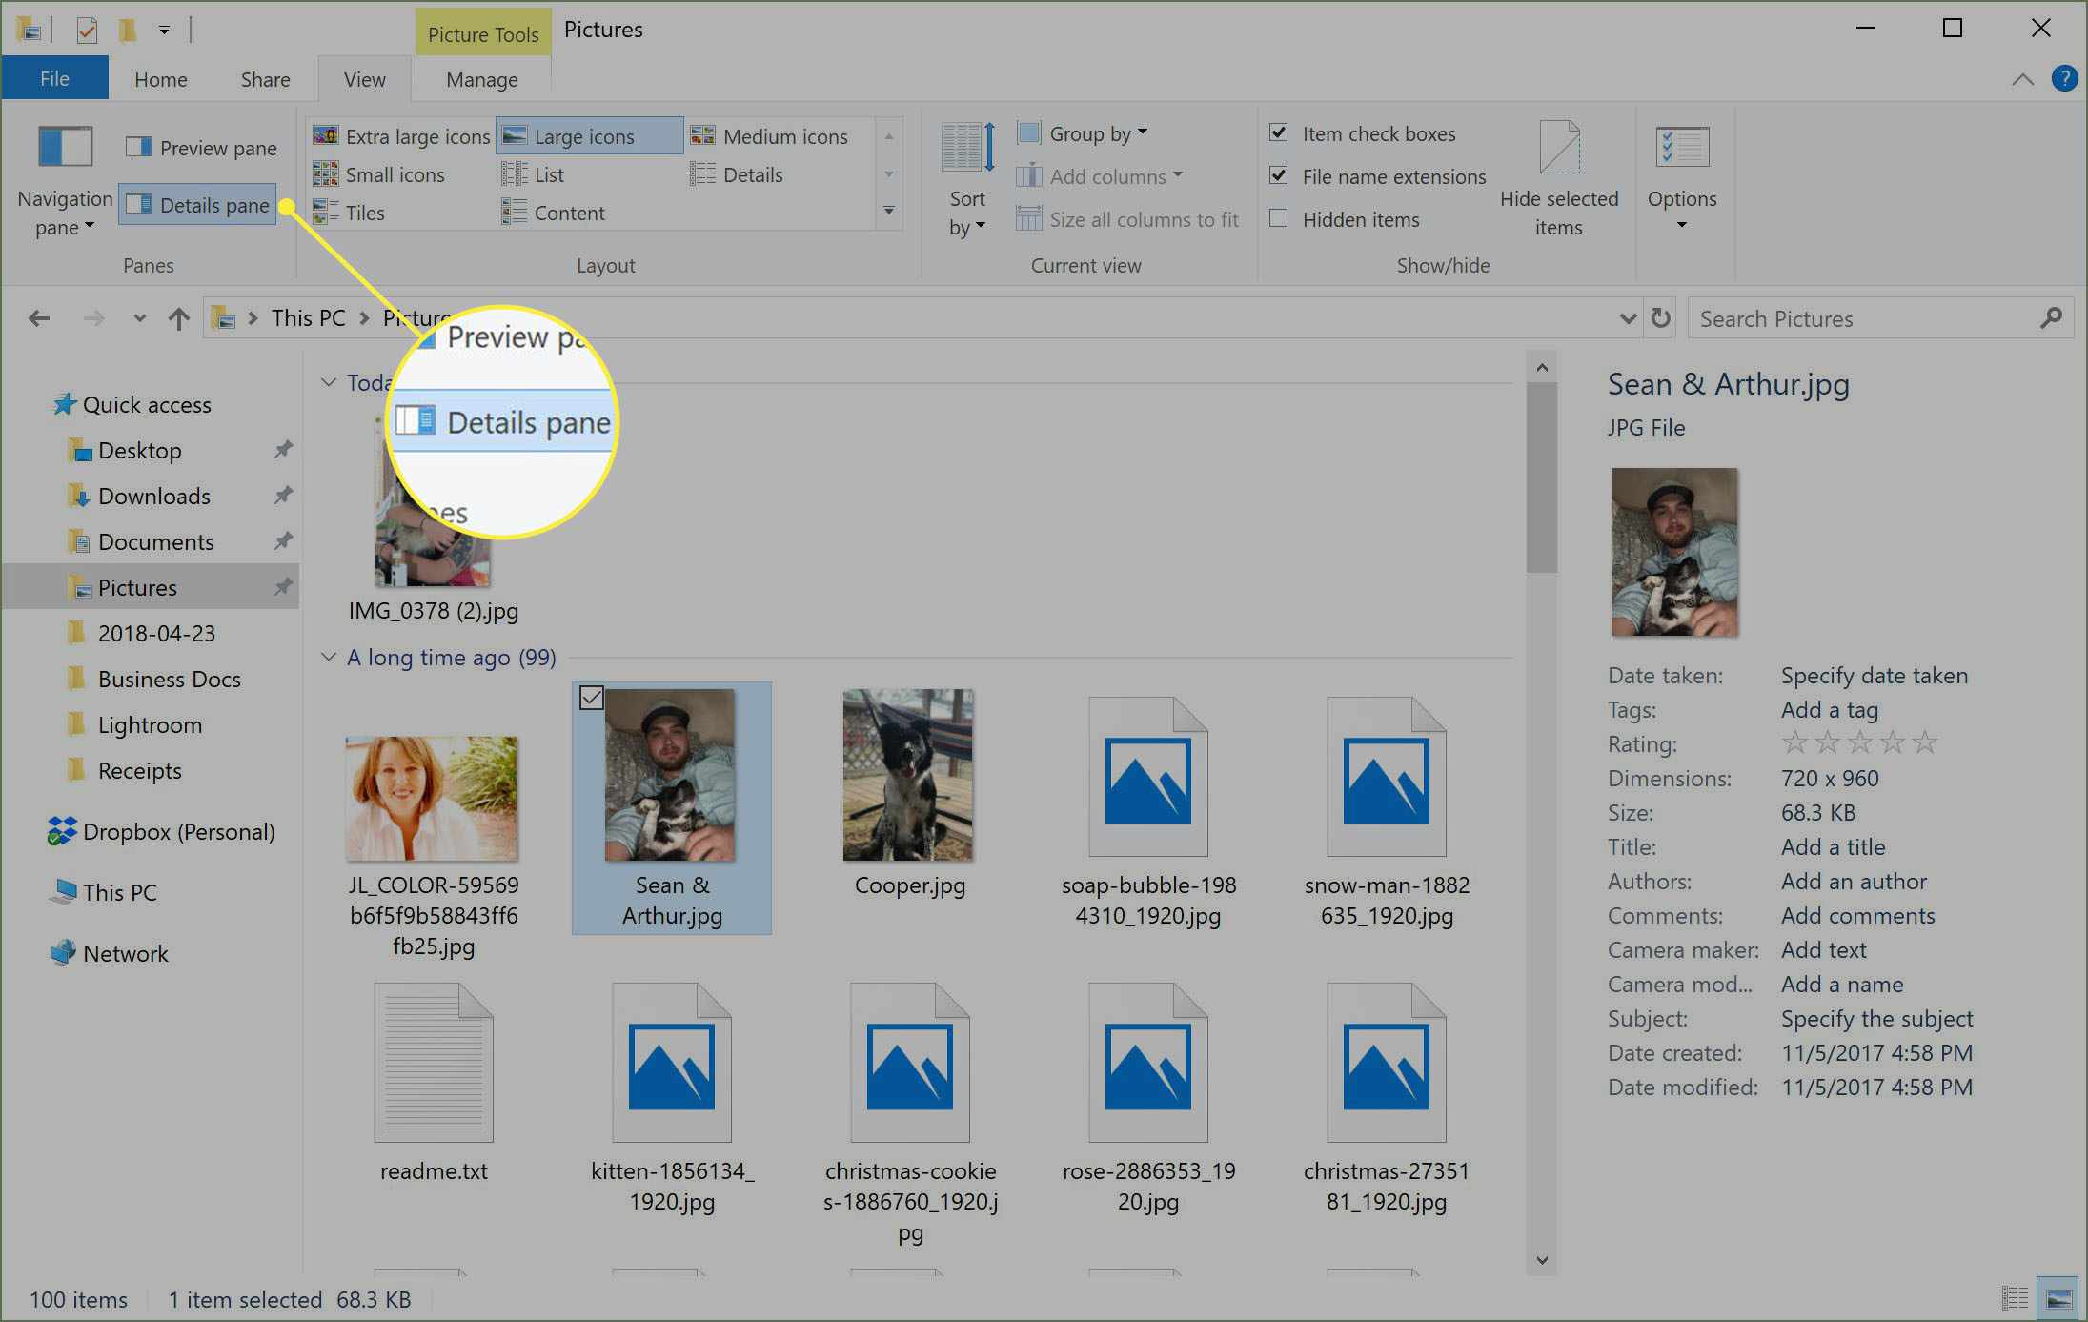The height and width of the screenshot is (1322, 2088).
Task: Open Quick access in navigation tree
Action: tap(147, 404)
